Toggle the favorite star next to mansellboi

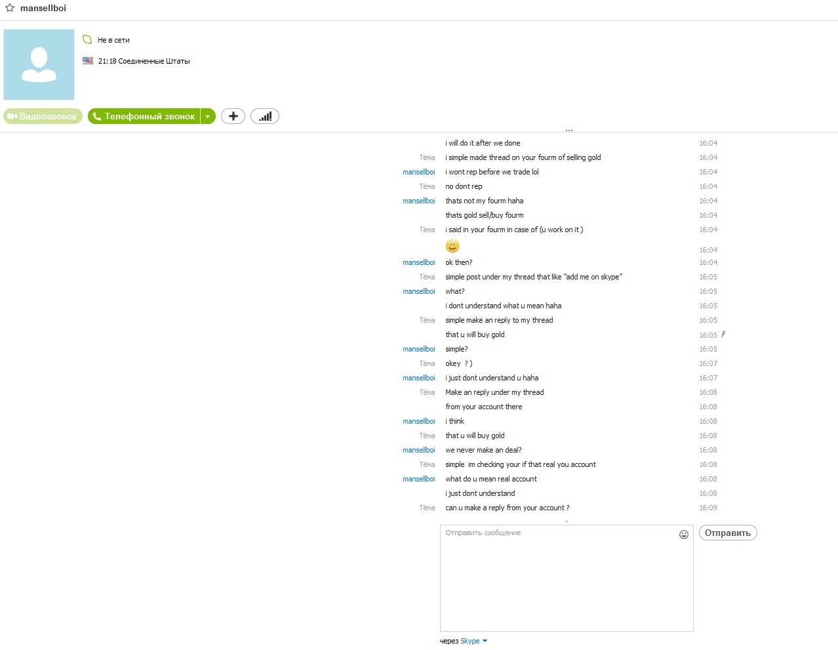(x=10, y=8)
